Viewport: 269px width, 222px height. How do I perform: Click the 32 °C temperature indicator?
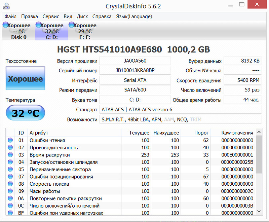[x=26, y=113]
